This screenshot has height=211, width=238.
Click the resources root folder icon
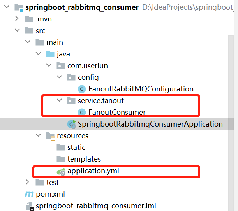pyautogui.click(x=50, y=136)
